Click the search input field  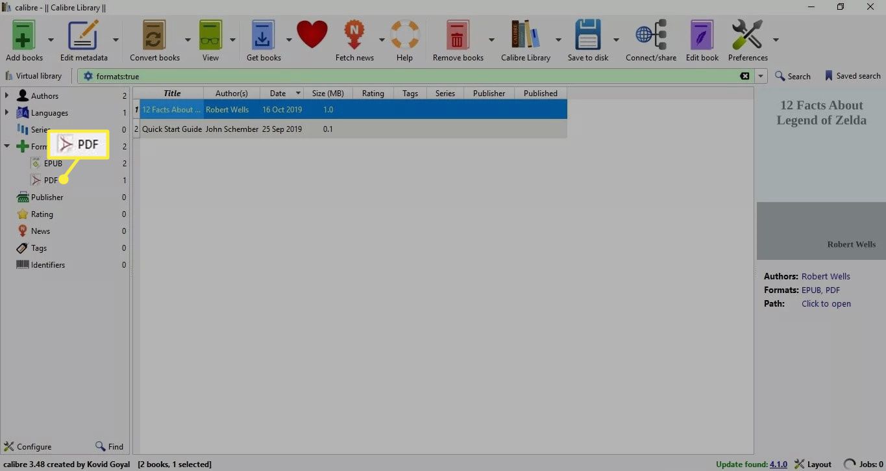415,76
